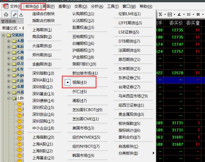Open the 查看(V) menu
This screenshot has height=162, width=205.
(64, 6)
